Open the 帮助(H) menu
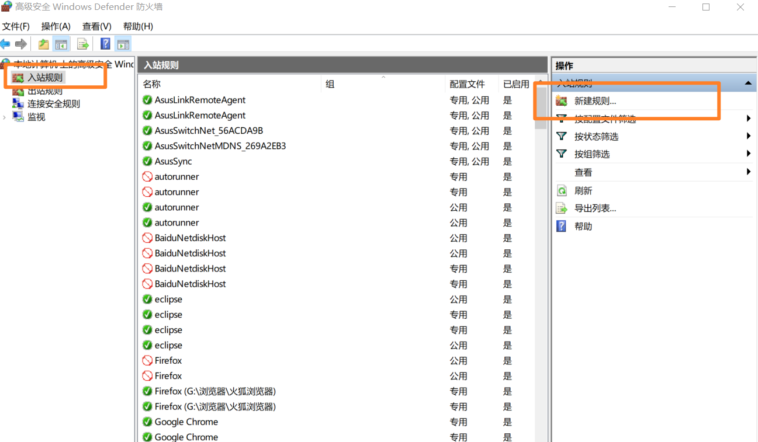758x442 pixels. pos(138,26)
